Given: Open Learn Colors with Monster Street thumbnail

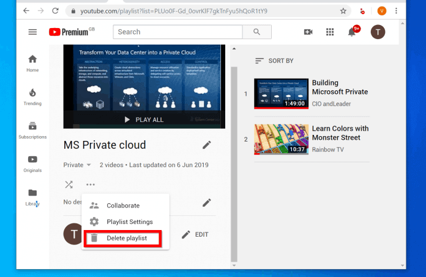Looking at the screenshot, I should click(281, 140).
